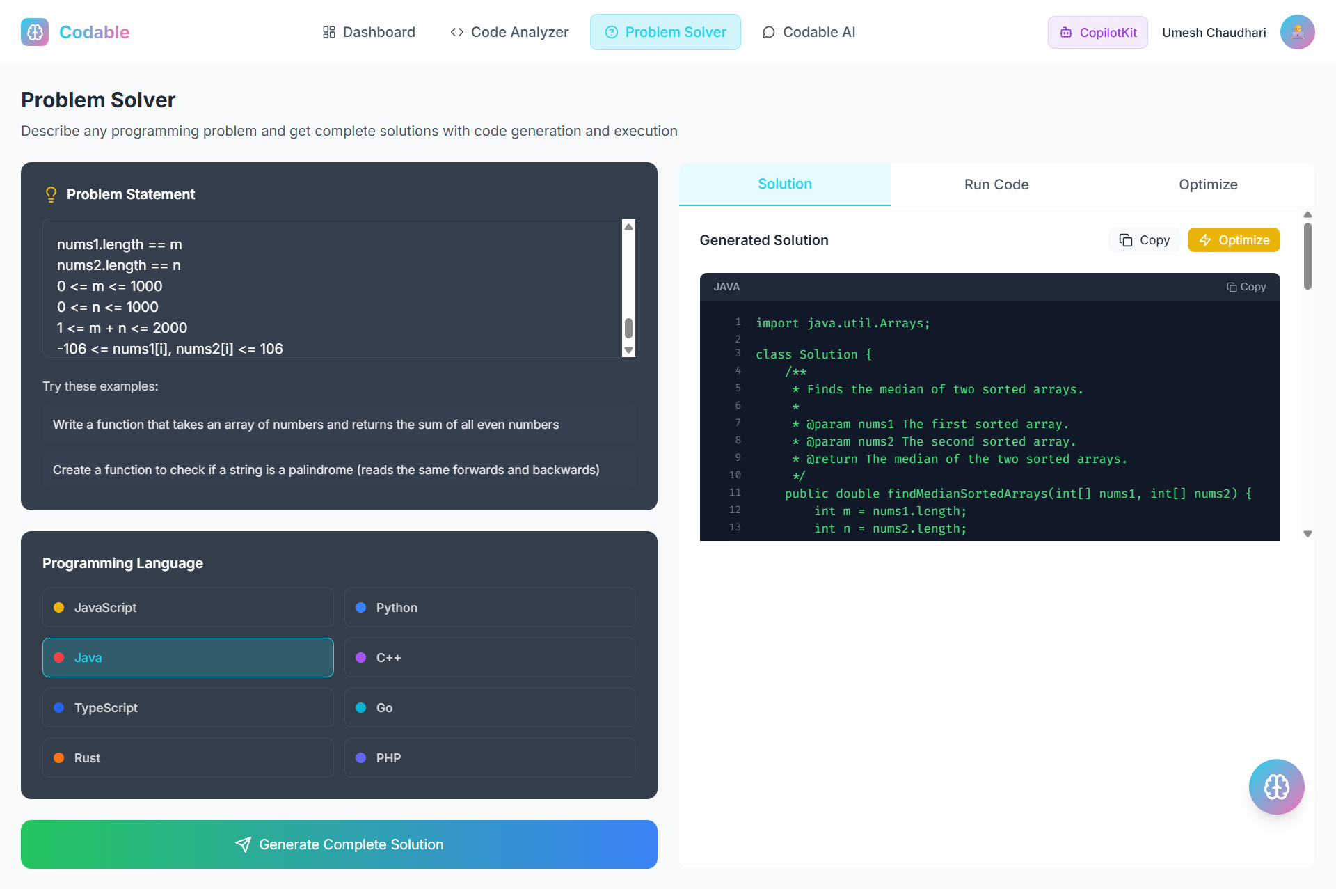Choose the Rust language option

pos(188,758)
